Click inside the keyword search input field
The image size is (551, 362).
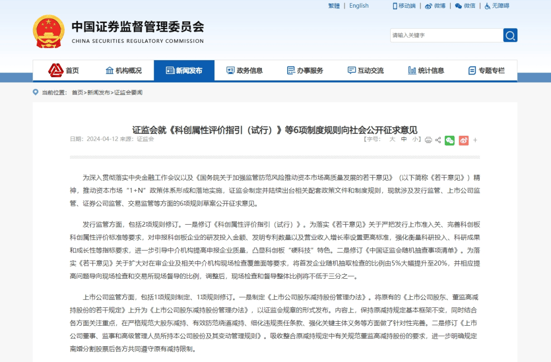click(x=444, y=35)
